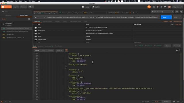The height and width of the screenshot is (103, 184).
Task: Open the interceptor satellite icon
Action: [154, 7]
